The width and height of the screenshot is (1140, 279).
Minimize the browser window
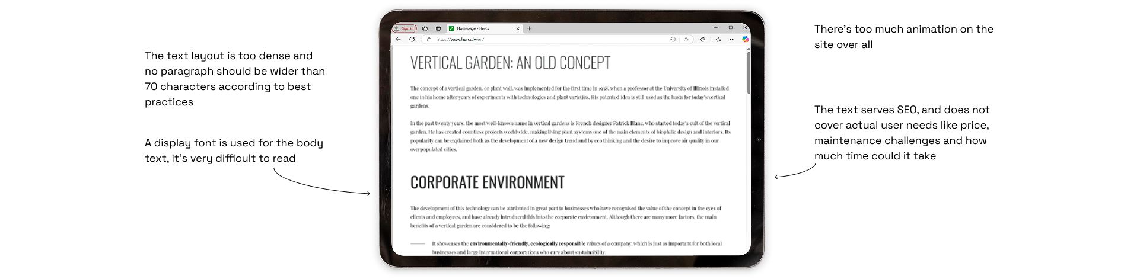click(x=716, y=28)
